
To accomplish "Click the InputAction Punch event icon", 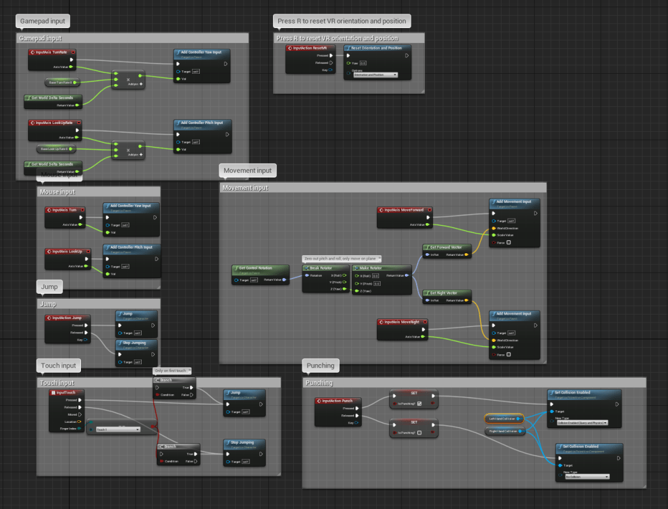I will [x=319, y=401].
